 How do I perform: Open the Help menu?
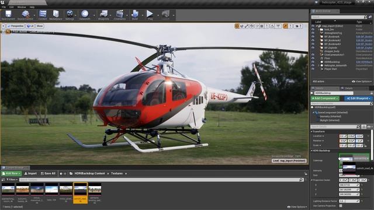pyautogui.click(x=32, y=7)
